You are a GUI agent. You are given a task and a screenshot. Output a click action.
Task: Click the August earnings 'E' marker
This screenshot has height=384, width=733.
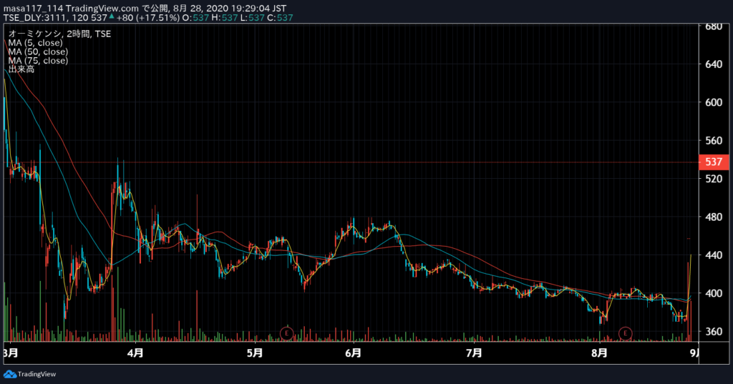click(x=625, y=333)
